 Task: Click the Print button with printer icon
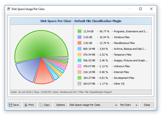pos(29,105)
